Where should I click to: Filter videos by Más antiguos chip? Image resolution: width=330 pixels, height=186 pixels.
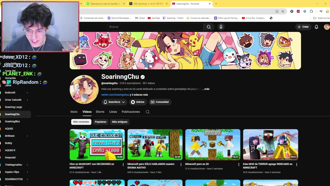pyautogui.click(x=120, y=122)
